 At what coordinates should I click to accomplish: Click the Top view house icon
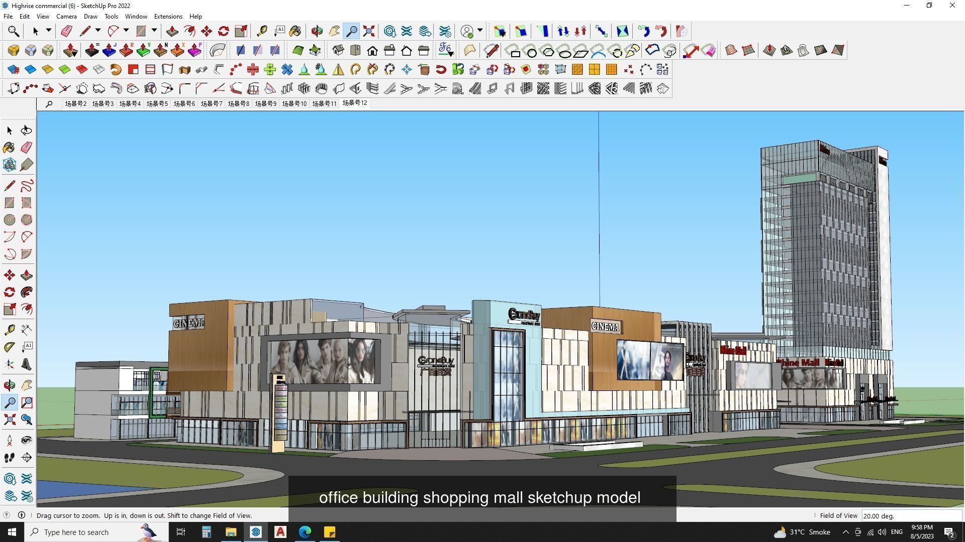coord(355,50)
